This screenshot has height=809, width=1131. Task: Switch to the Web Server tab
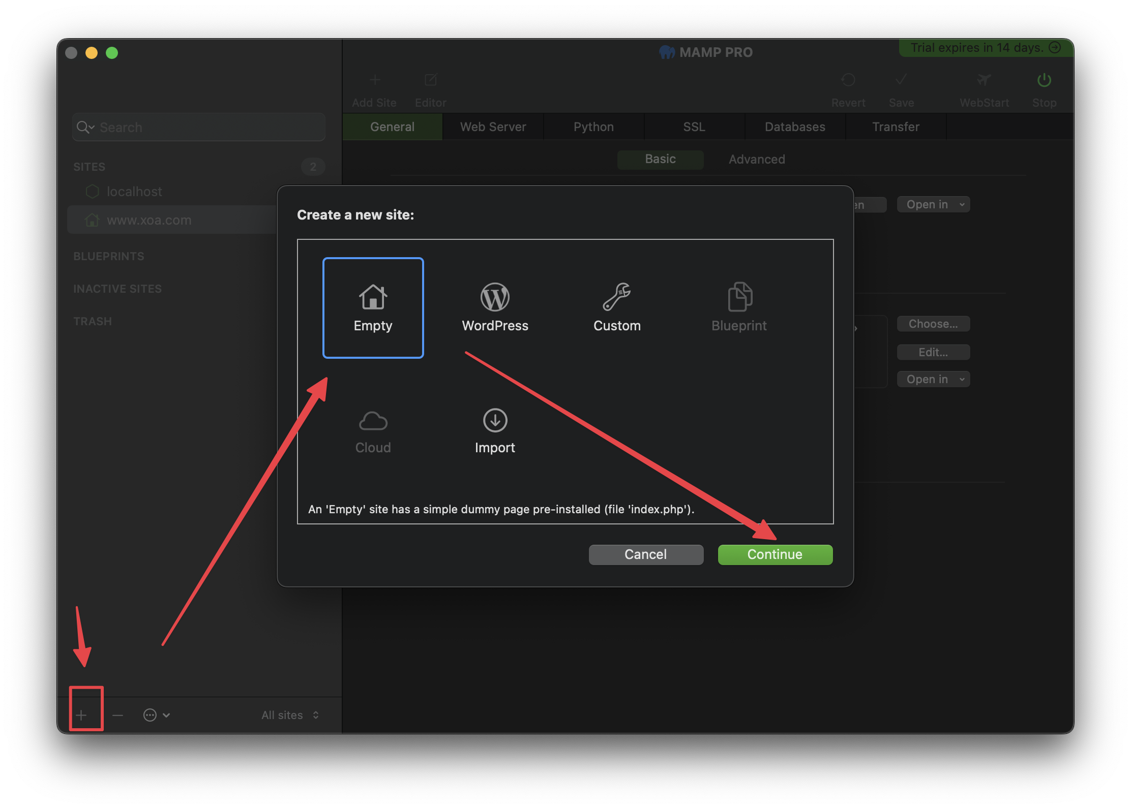pyautogui.click(x=493, y=127)
